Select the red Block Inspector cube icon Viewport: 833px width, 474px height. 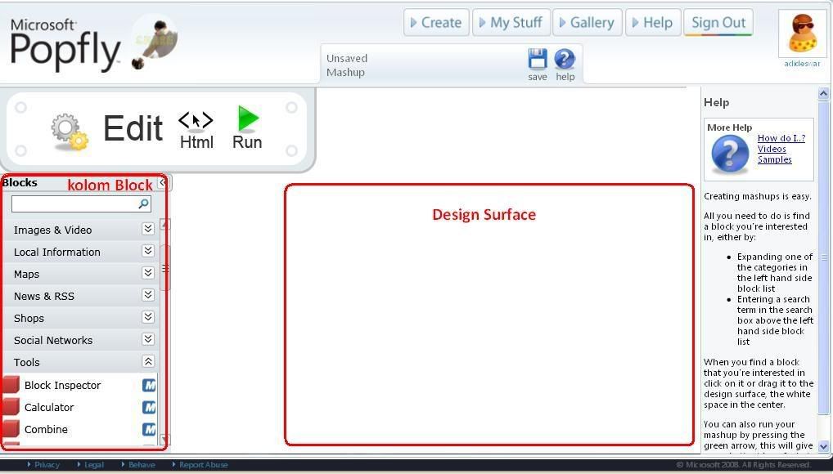11,384
